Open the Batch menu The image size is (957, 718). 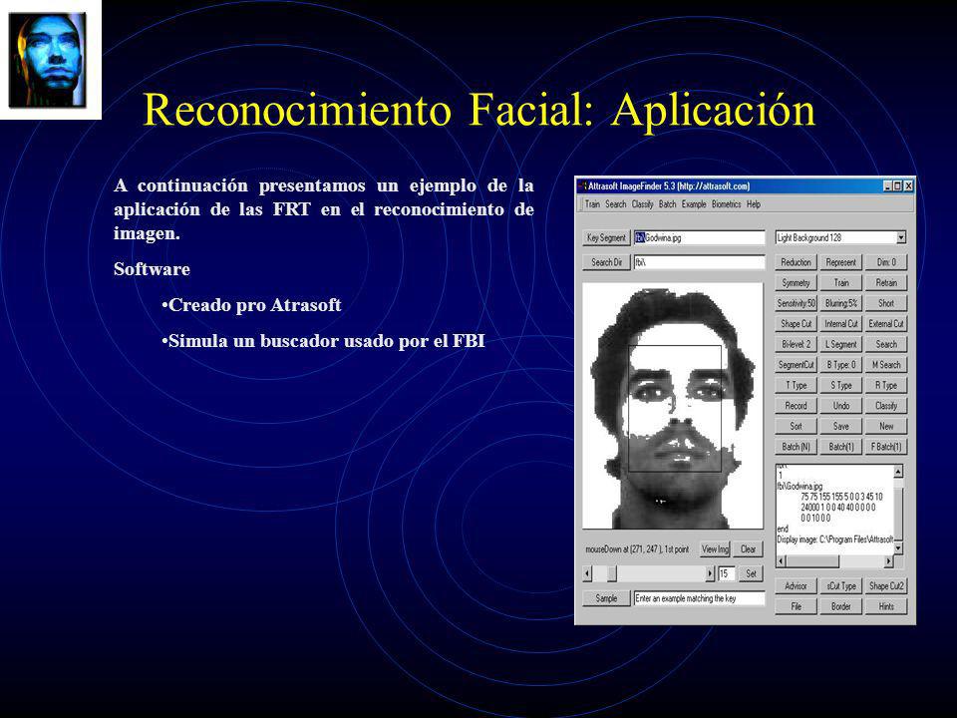tap(667, 204)
